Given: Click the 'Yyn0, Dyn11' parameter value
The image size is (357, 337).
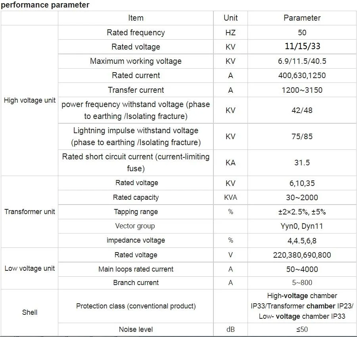Looking at the screenshot, I should (302, 226).
